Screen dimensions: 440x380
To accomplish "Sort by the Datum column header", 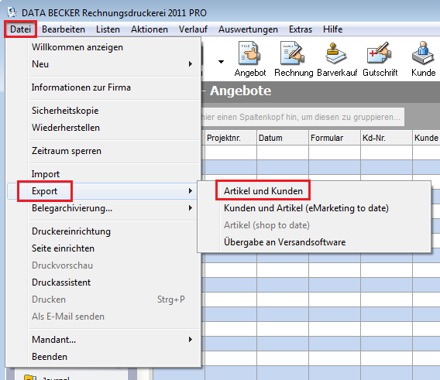I will tap(283, 138).
